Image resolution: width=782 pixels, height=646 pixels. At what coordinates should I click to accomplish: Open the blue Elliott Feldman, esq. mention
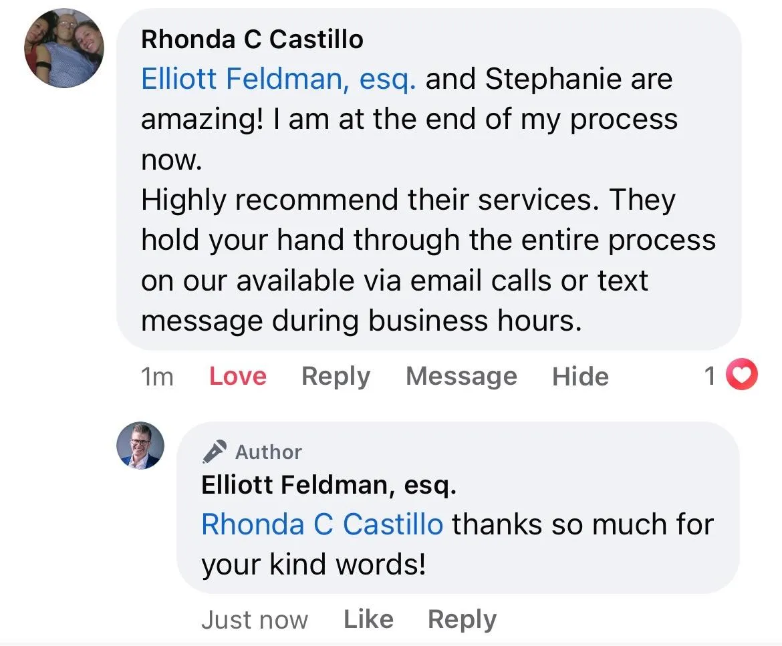(x=278, y=79)
